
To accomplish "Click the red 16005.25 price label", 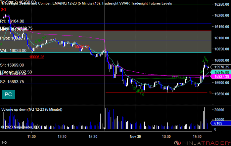I will [37, 57].
